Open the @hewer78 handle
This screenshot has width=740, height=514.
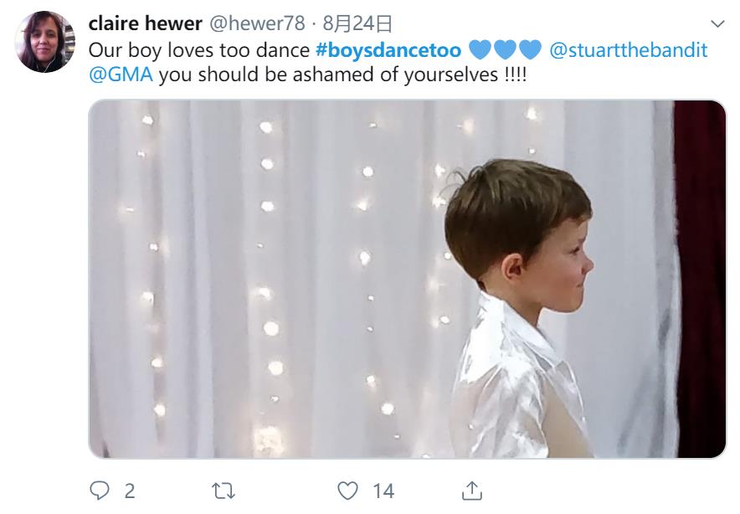[x=255, y=23]
